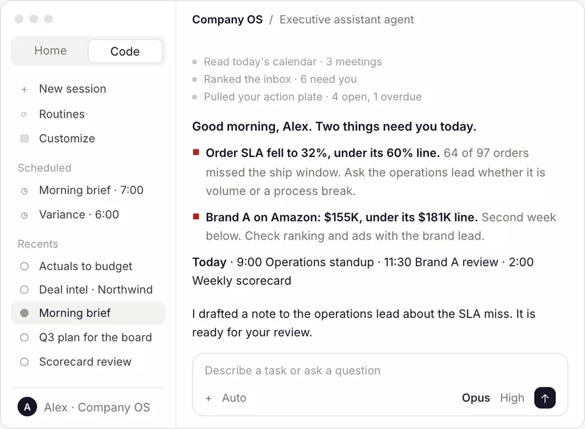Click the clock icon for Morning brief 7:00
Image resolution: width=585 pixels, height=429 pixels.
pyautogui.click(x=24, y=191)
